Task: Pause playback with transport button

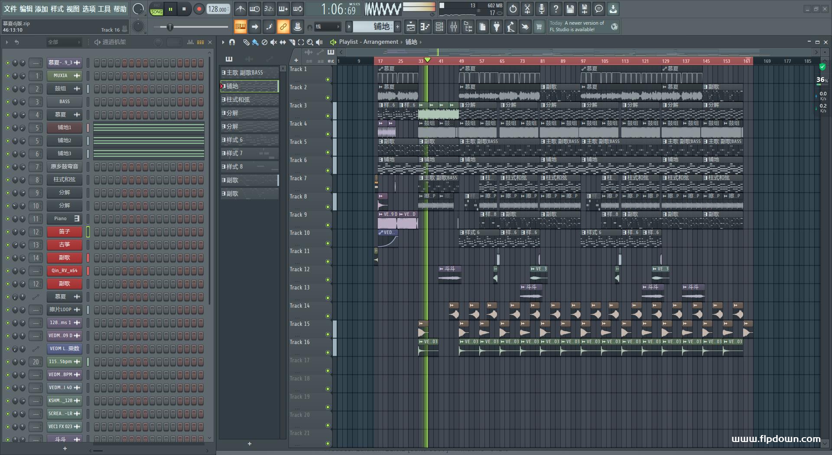Action: coord(171,9)
